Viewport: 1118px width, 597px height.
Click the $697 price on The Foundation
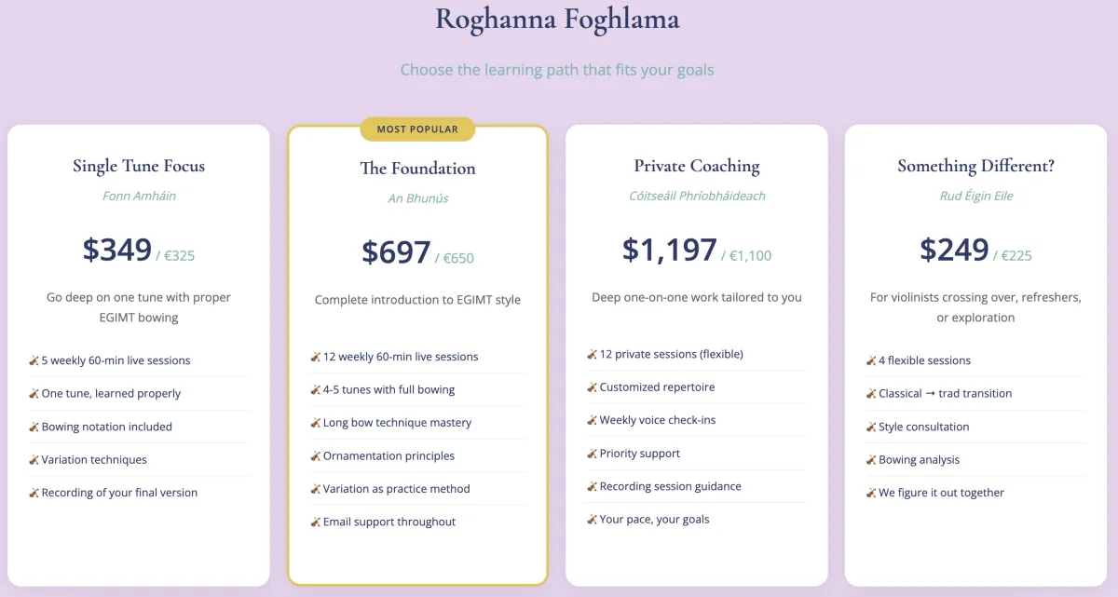coord(396,252)
